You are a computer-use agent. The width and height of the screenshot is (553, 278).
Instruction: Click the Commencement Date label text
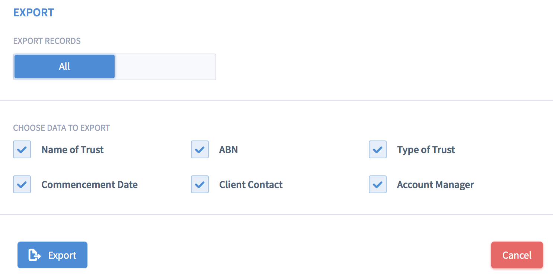(89, 185)
